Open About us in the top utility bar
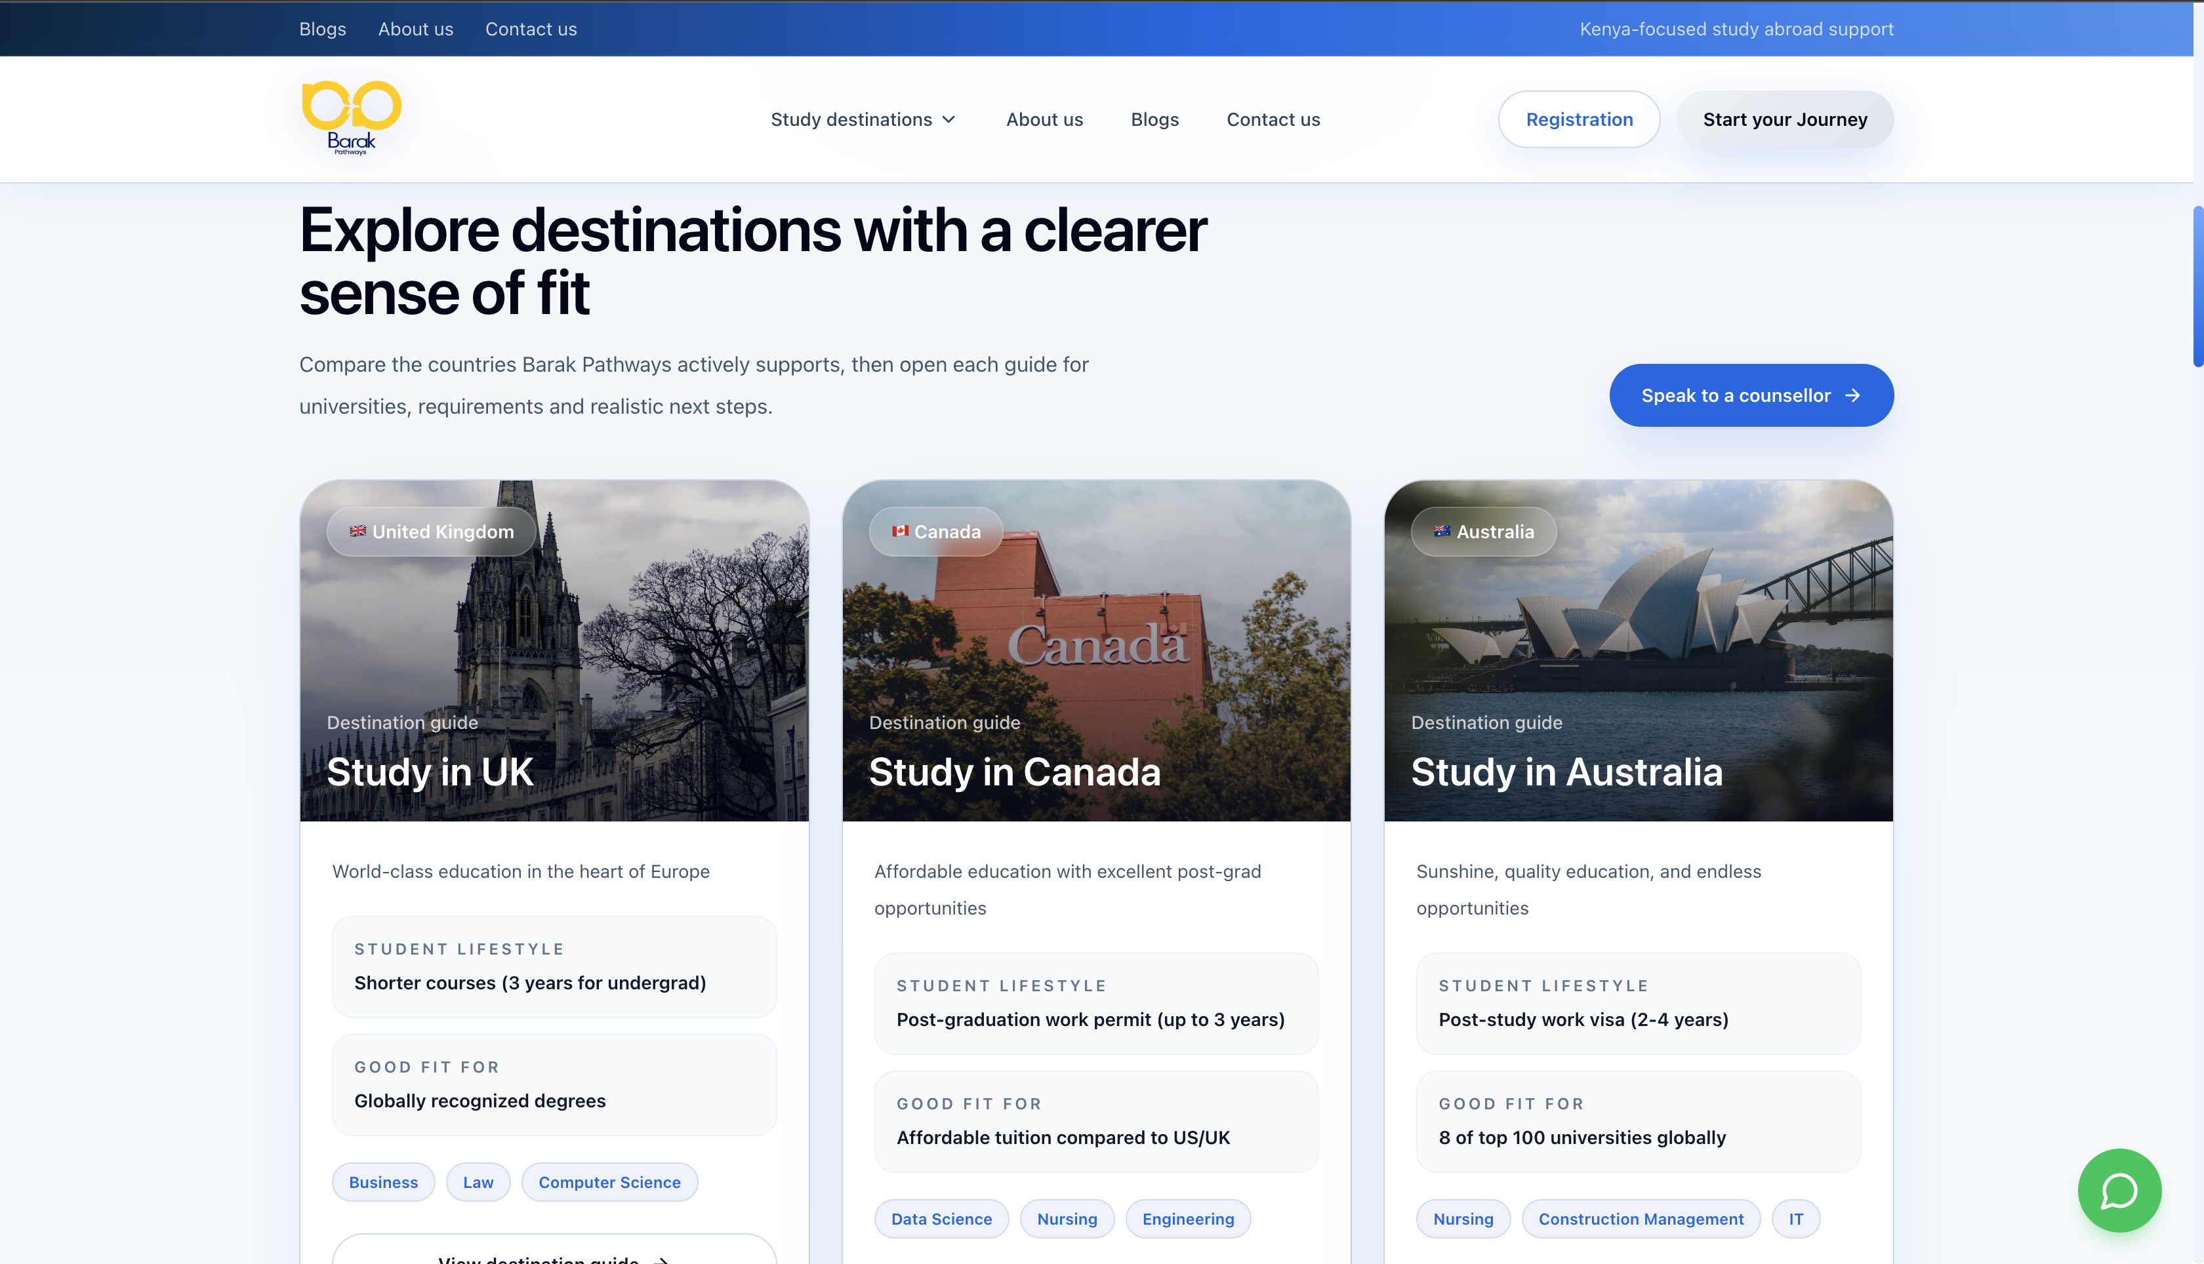The width and height of the screenshot is (2204, 1264). [416, 29]
